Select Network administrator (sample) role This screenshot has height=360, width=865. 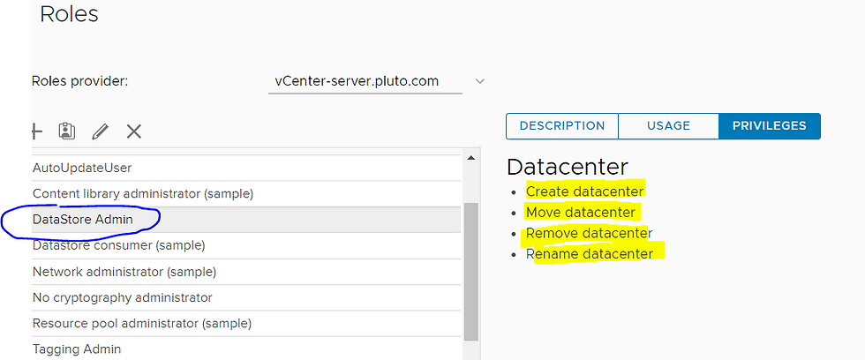pyautogui.click(x=124, y=272)
